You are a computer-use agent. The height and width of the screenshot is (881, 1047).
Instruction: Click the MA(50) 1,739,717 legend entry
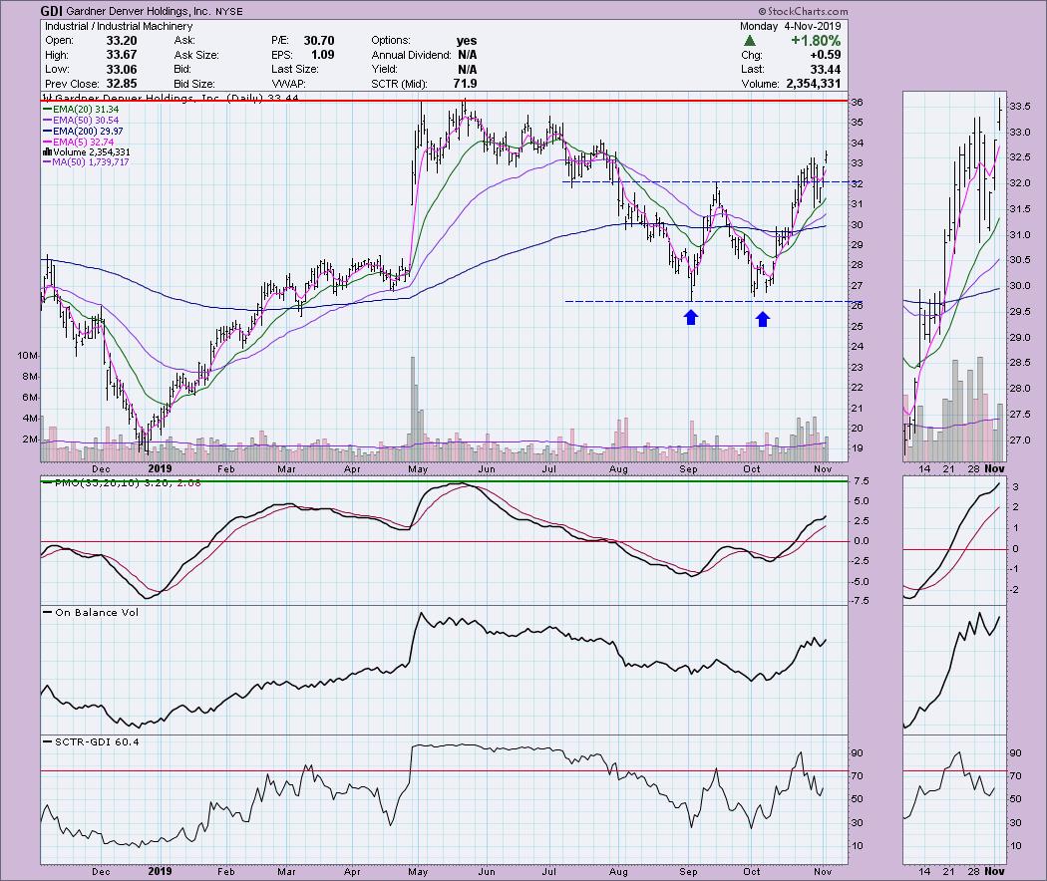(x=86, y=162)
